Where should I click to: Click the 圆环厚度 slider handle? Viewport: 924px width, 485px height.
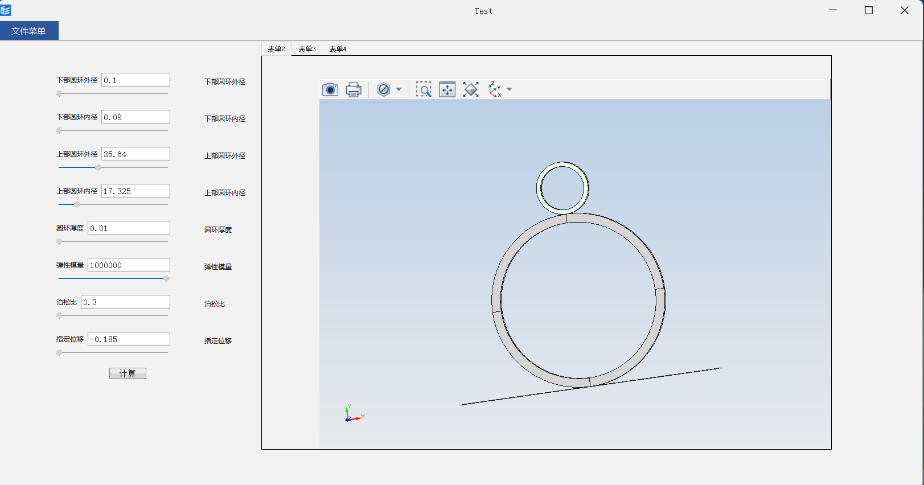click(x=59, y=241)
